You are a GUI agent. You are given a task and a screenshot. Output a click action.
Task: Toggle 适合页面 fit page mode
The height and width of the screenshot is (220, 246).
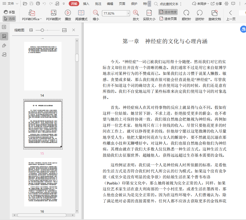point(168,19)
